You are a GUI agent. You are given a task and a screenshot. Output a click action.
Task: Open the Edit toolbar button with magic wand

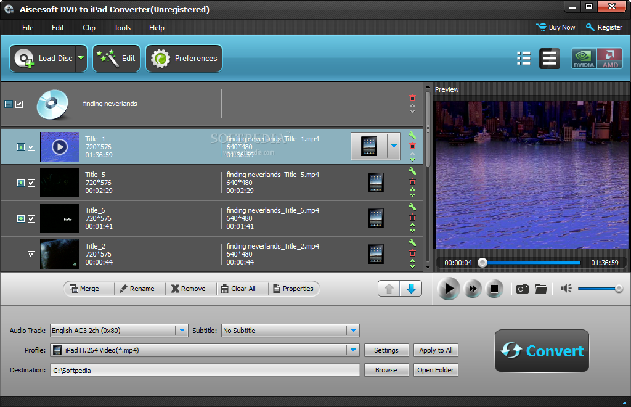point(116,59)
